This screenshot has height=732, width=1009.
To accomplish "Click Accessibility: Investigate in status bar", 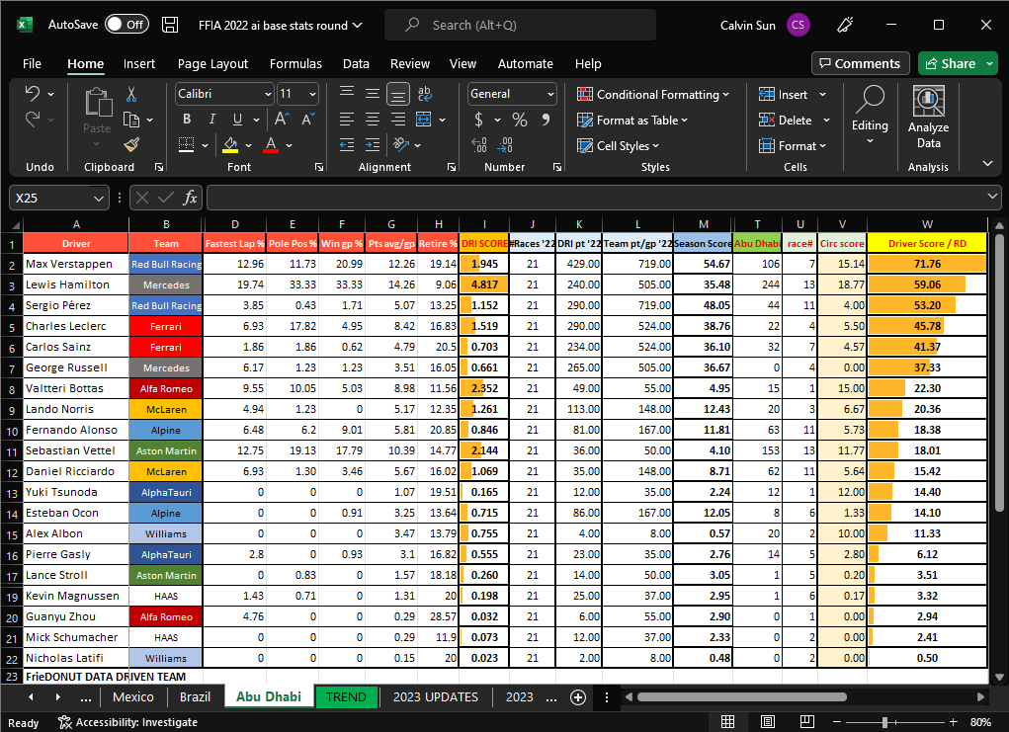I will pos(127,722).
